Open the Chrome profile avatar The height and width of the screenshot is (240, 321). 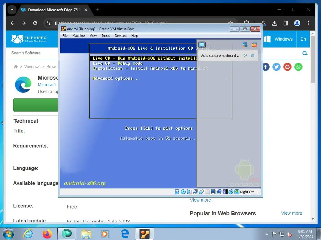pyautogui.click(x=297, y=23)
